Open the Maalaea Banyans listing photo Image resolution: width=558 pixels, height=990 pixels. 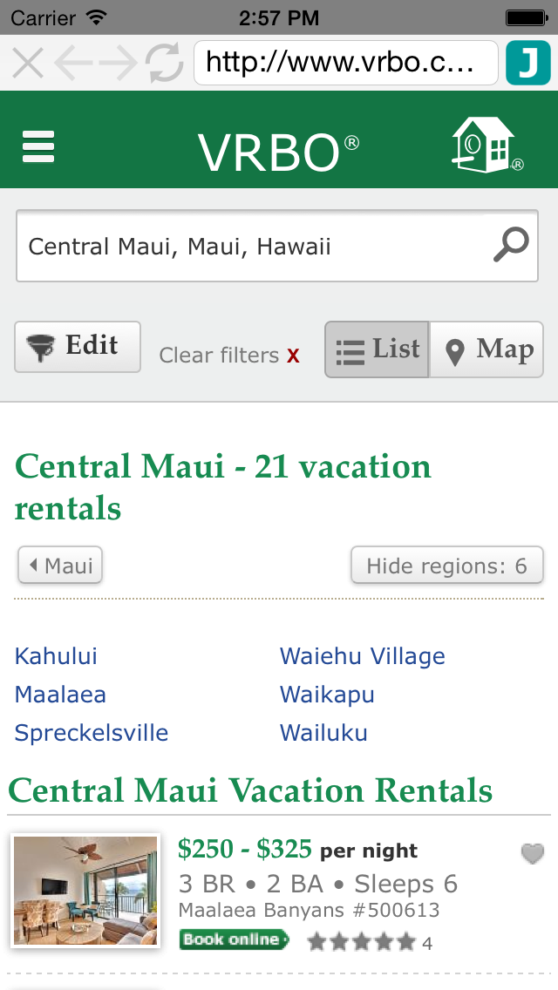pyautogui.click(x=85, y=891)
